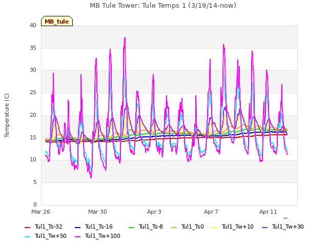Viewport: 328px width, 246px height.
Task: Click the purple Tul1_Tw+30 color swatch
Action: click(264, 228)
